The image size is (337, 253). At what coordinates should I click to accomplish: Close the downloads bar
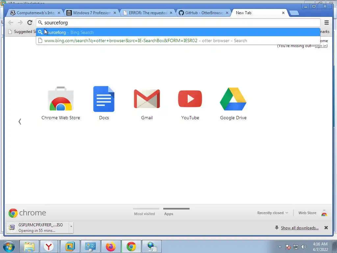(326, 228)
